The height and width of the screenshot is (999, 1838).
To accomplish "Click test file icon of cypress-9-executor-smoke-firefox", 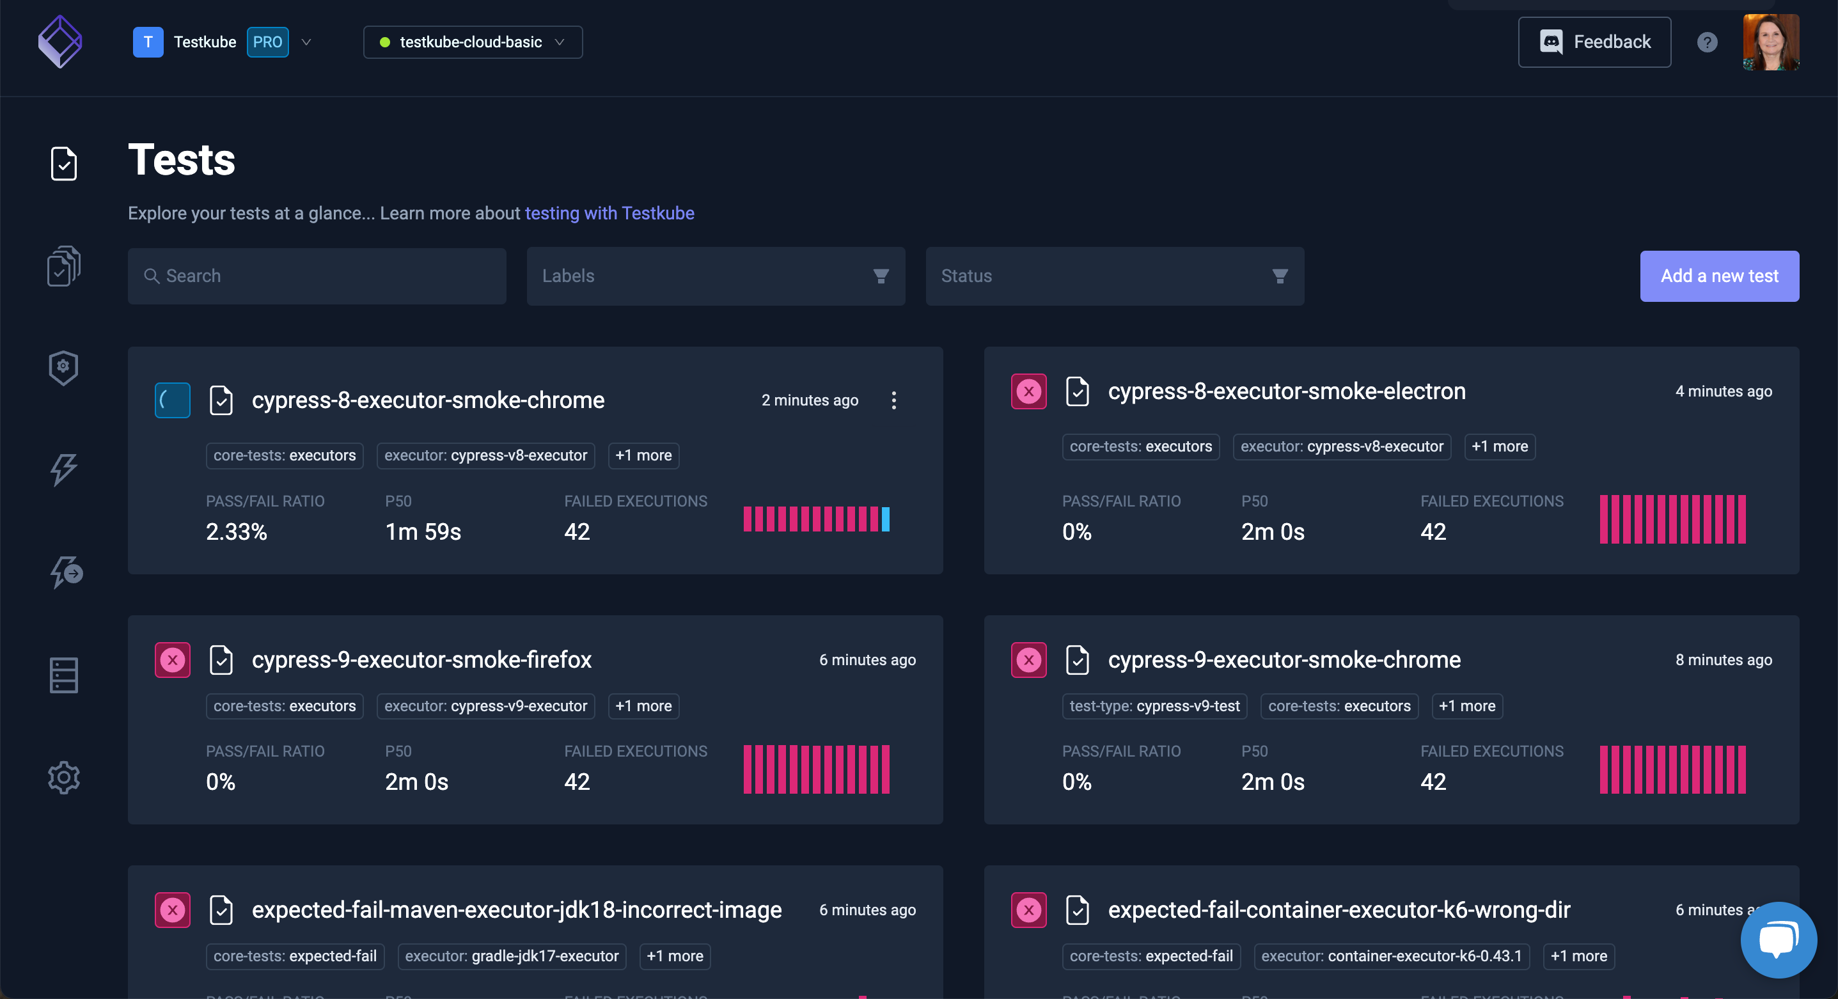I will (x=221, y=660).
